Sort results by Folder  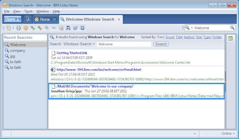(217, 37)
